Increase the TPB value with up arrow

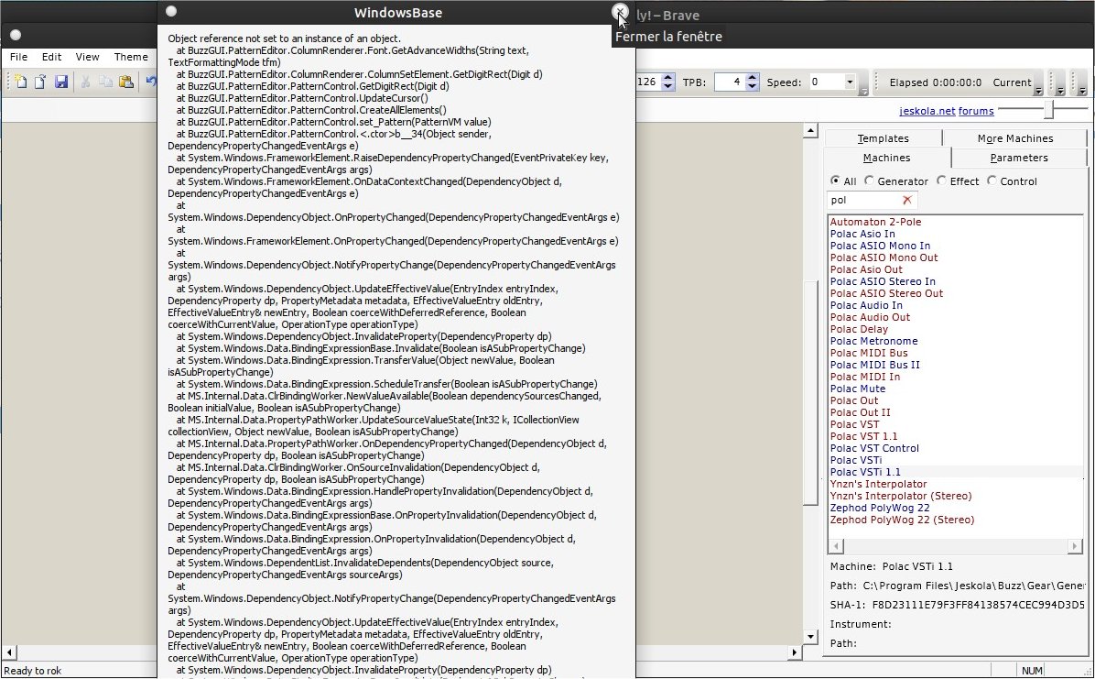point(753,78)
